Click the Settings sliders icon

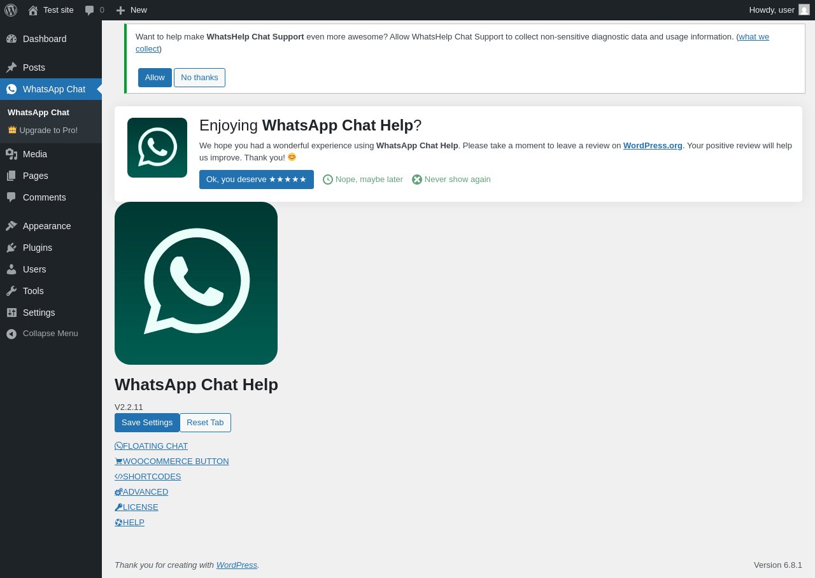click(x=11, y=313)
